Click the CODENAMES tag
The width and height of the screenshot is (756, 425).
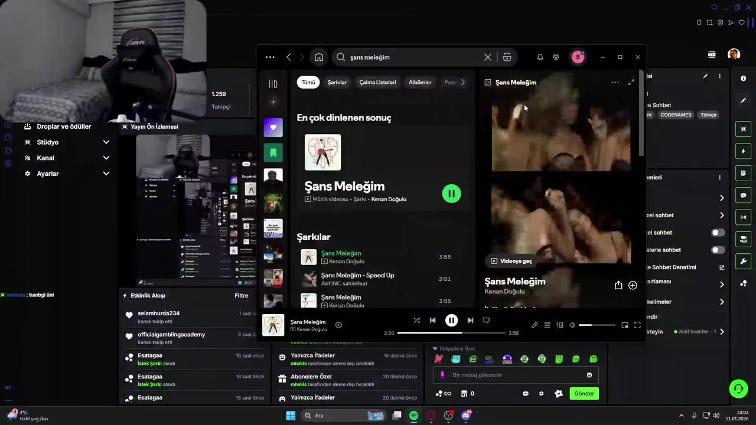coord(676,115)
